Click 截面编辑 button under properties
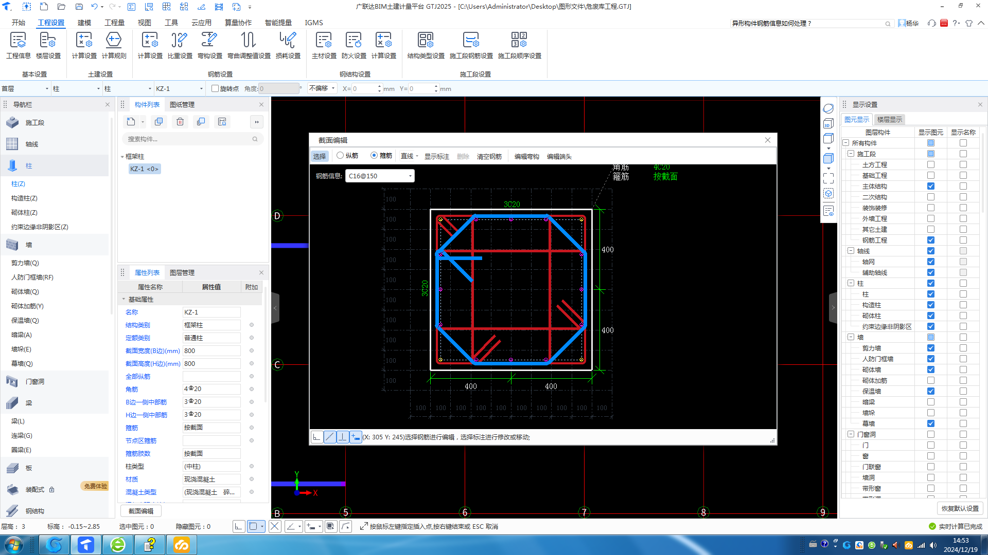988x555 pixels. coord(141,511)
